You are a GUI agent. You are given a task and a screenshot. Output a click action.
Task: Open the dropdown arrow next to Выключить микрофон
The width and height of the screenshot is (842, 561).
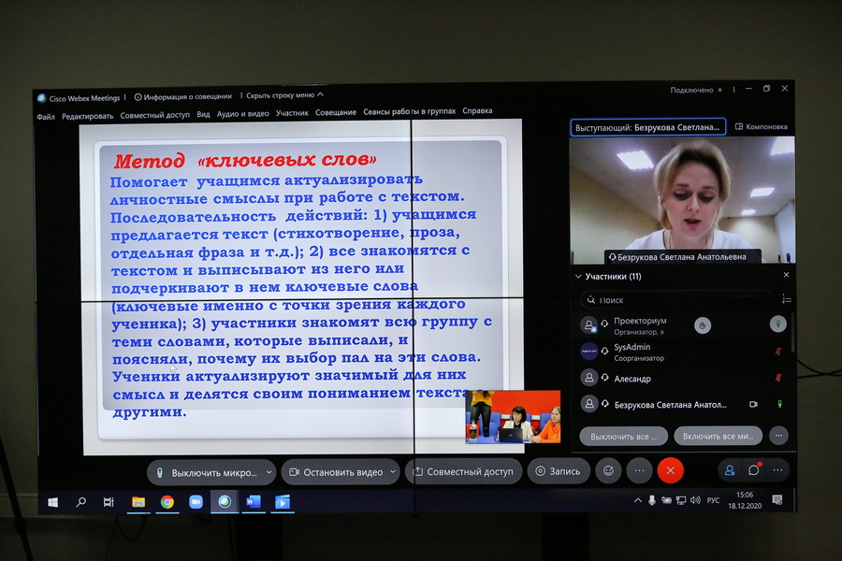tap(269, 472)
